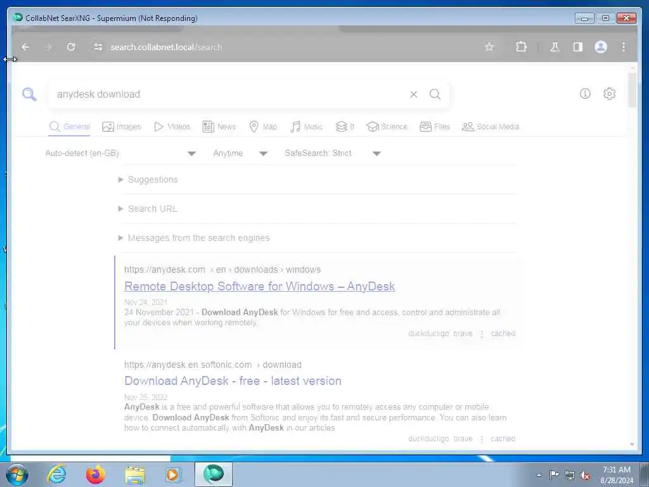The width and height of the screenshot is (649, 487).
Task: Open SafeSearch: Strict dropdown
Action: tap(333, 153)
